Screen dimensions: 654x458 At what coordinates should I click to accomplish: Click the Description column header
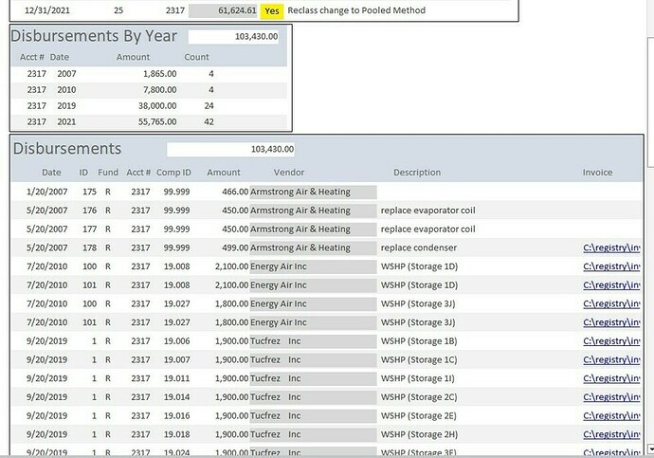[x=417, y=173]
